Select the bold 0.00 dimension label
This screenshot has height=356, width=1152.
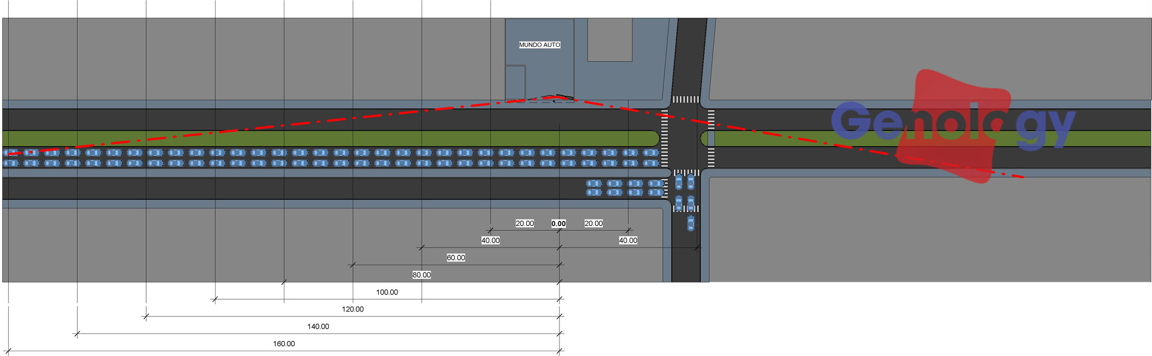coord(558,224)
